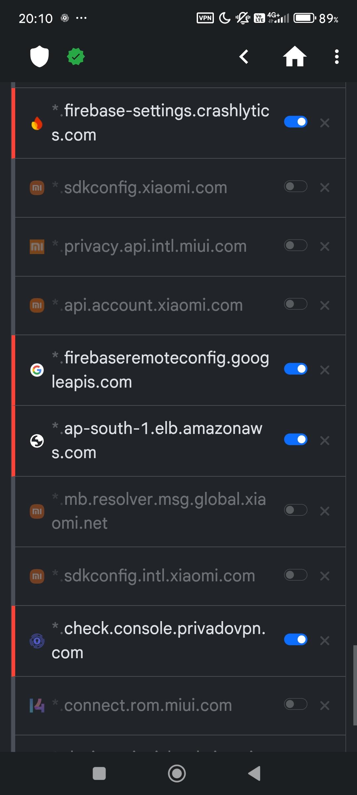357x795 pixels.
Task: Tap the Google logo icon
Action: [37, 370]
